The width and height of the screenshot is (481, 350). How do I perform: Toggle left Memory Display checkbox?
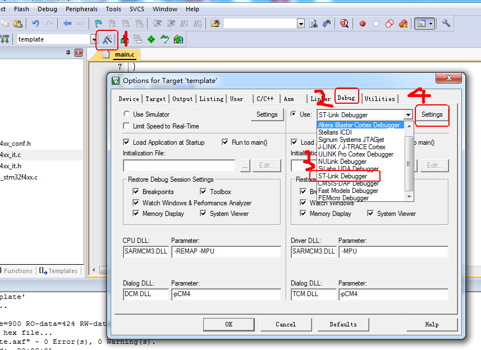[x=136, y=213]
